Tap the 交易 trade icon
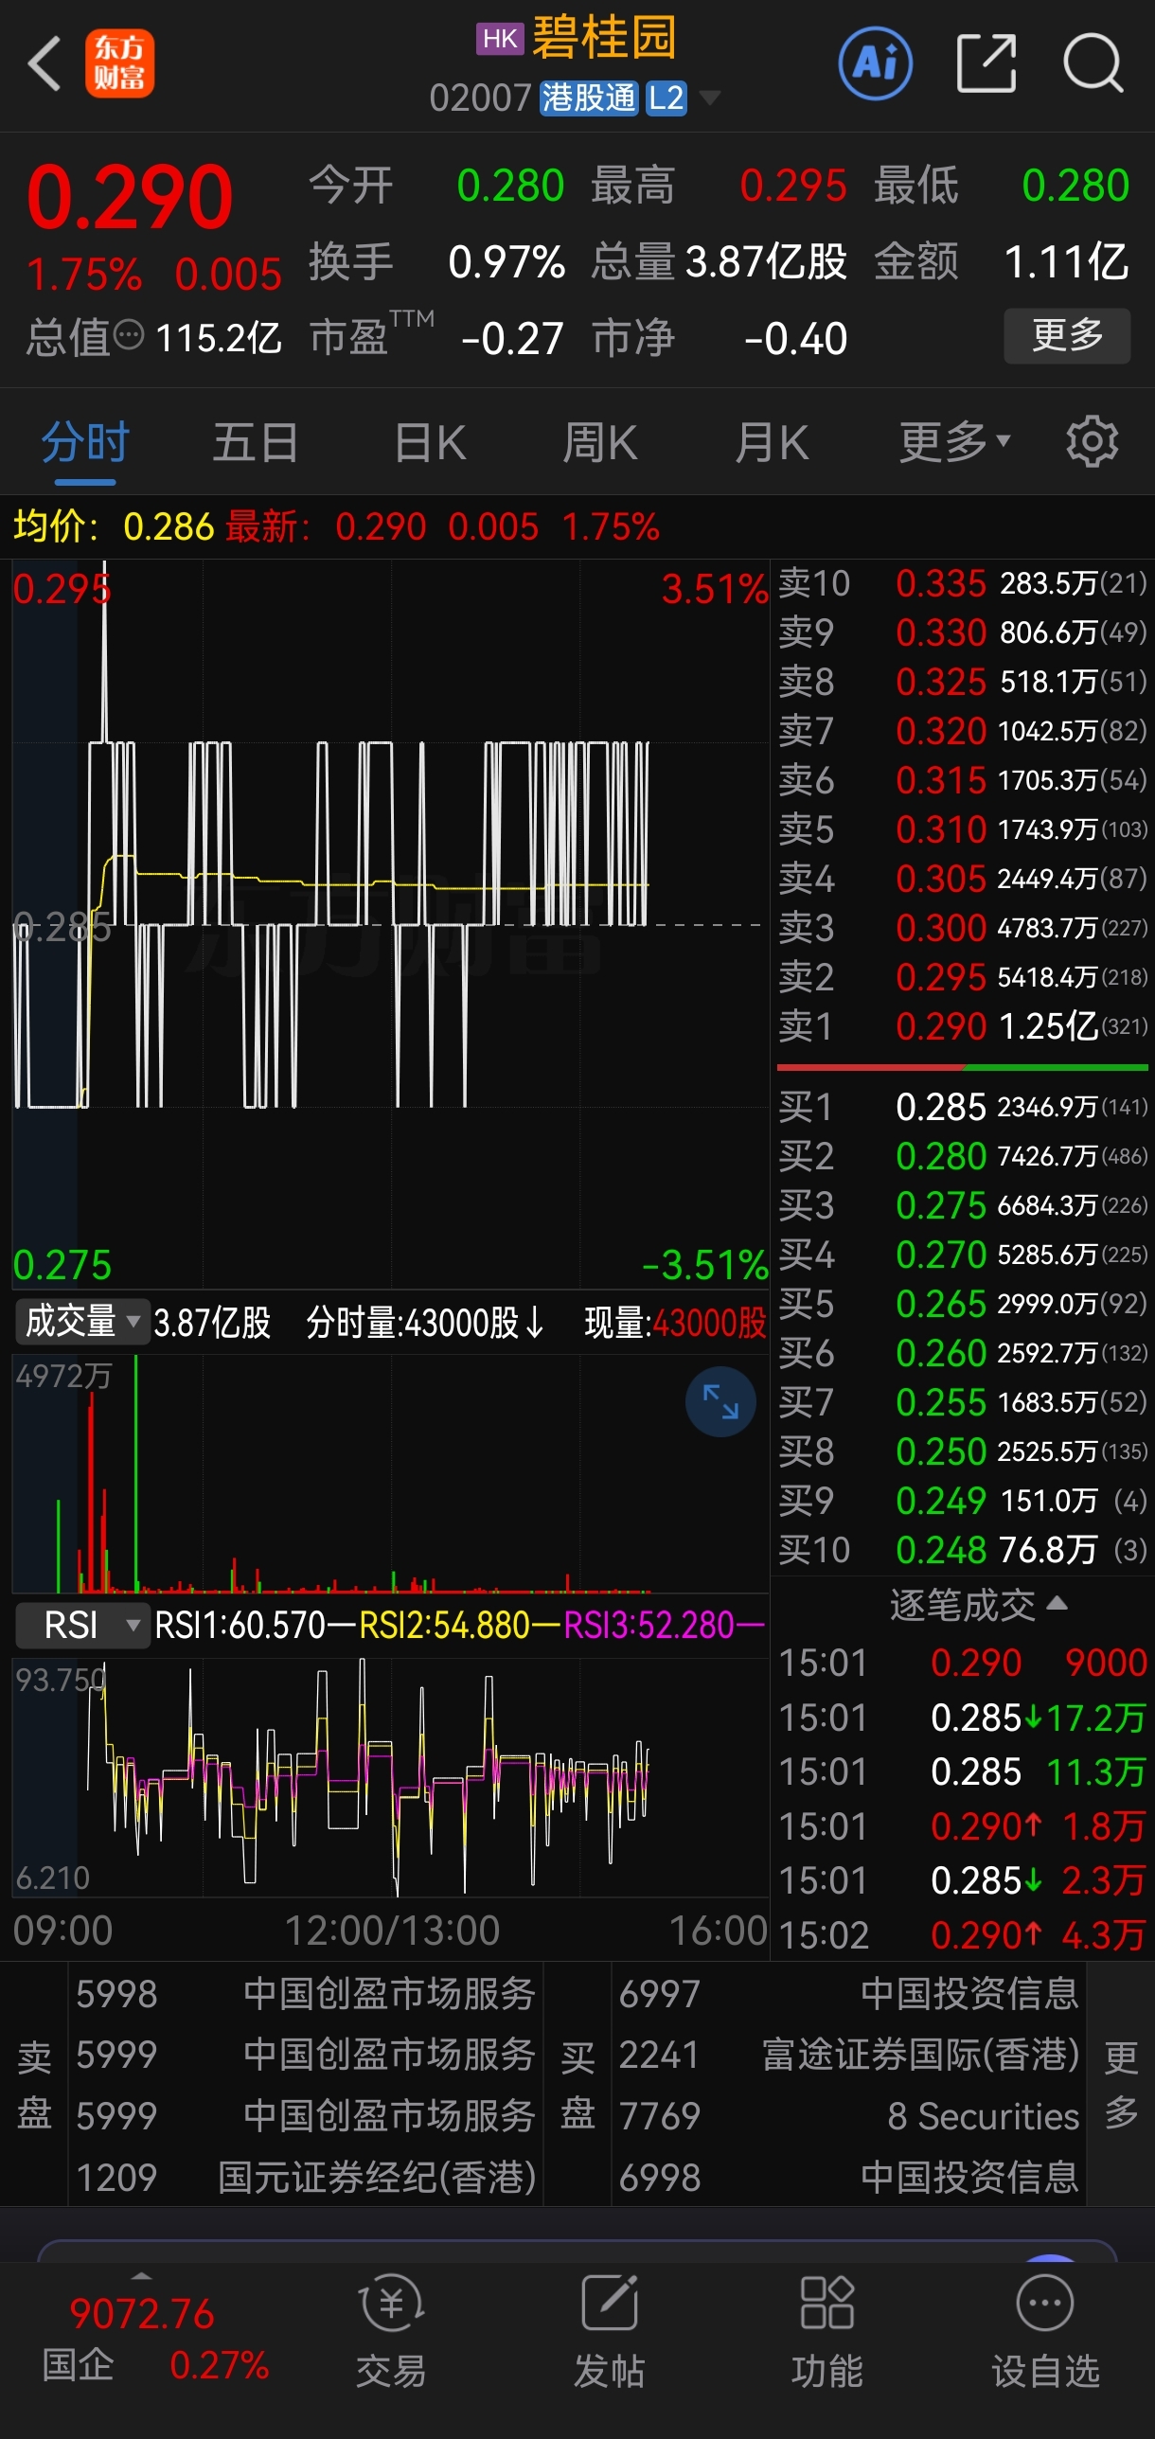1155x2439 pixels. (x=391, y=2332)
